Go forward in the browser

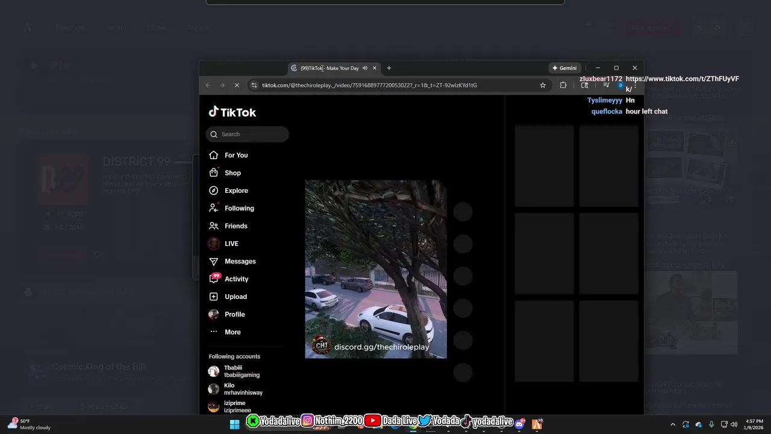pos(222,85)
